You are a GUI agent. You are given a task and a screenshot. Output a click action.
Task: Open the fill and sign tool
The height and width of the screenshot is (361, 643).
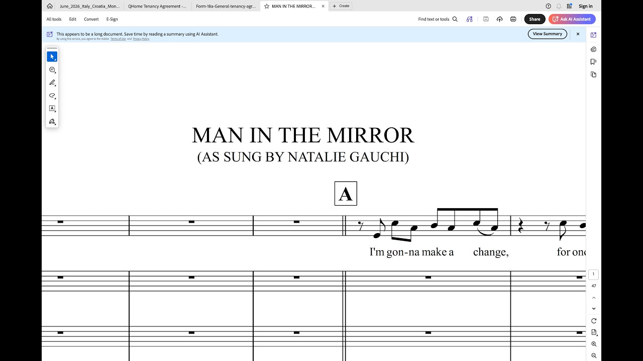[x=52, y=121]
